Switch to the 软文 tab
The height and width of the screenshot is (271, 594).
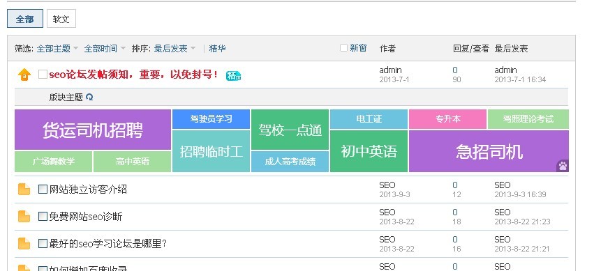point(61,19)
